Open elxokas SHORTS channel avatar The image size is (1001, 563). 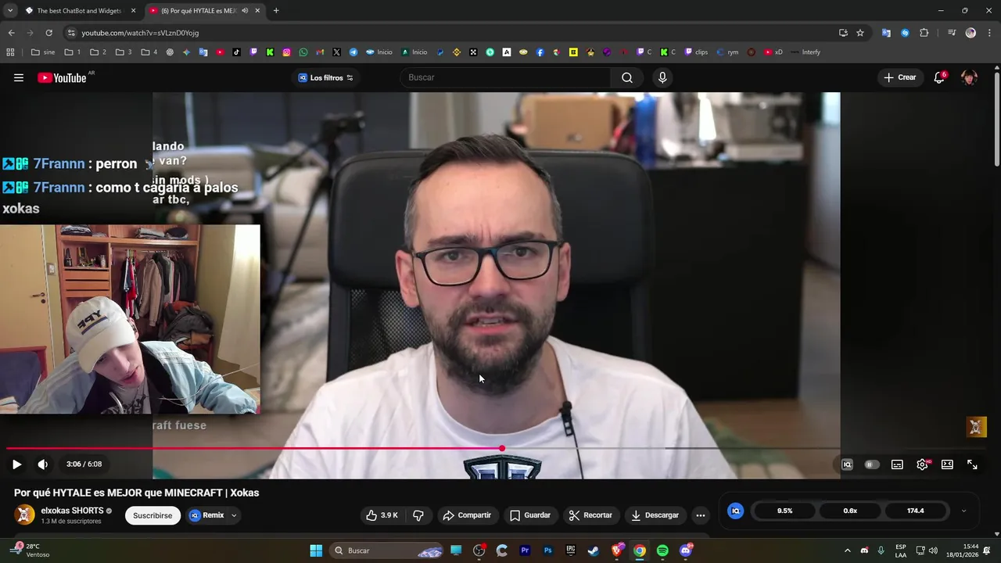pyautogui.click(x=26, y=515)
